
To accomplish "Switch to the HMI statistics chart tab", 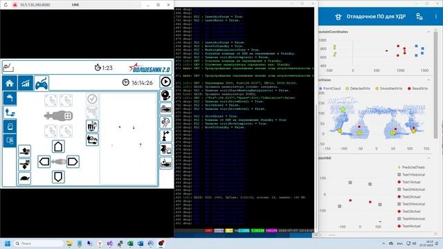I will pos(26,83).
